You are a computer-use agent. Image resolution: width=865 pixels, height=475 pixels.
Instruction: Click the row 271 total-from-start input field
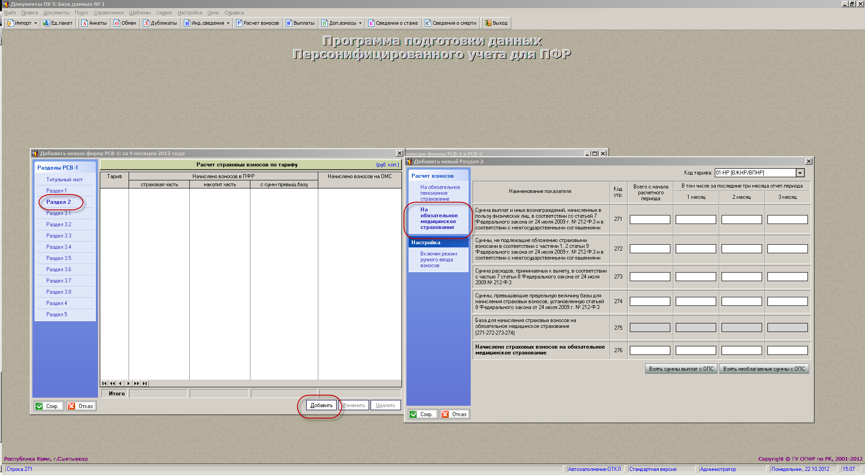(650, 220)
